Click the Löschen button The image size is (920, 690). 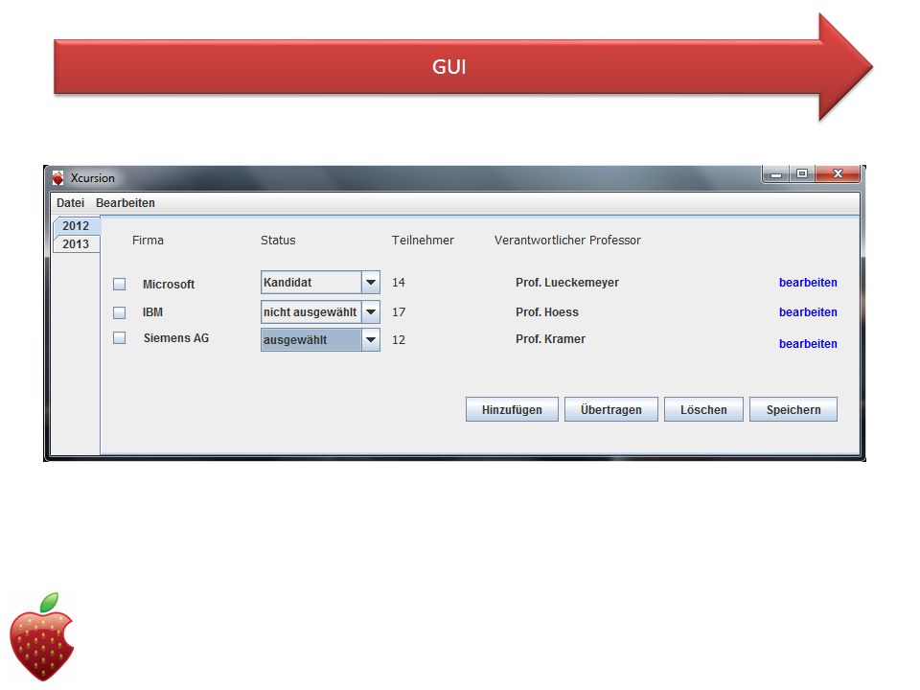point(703,409)
